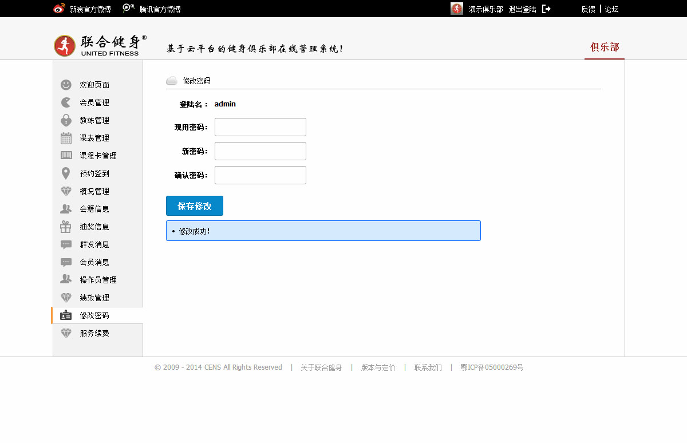This screenshot has height=443, width=687.
Task: Select the 确认密码 input field
Action: click(260, 175)
